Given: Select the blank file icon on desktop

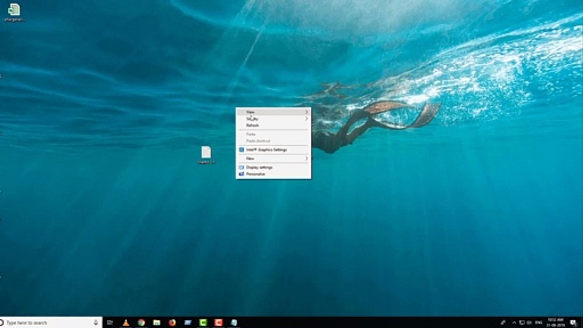Looking at the screenshot, I should (206, 155).
